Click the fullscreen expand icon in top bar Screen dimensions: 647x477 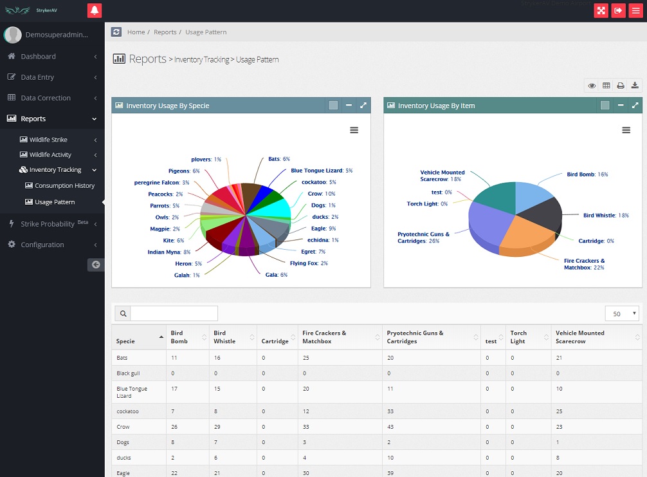click(x=601, y=10)
